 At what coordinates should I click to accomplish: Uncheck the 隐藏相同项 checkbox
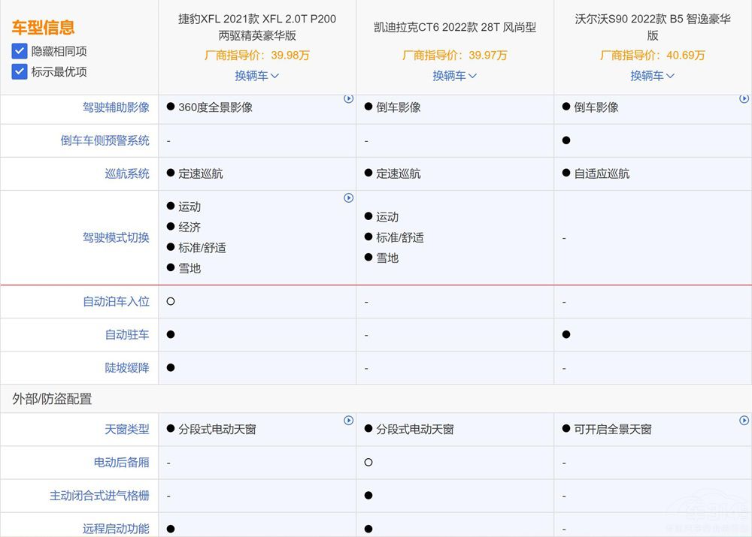pyautogui.click(x=20, y=52)
